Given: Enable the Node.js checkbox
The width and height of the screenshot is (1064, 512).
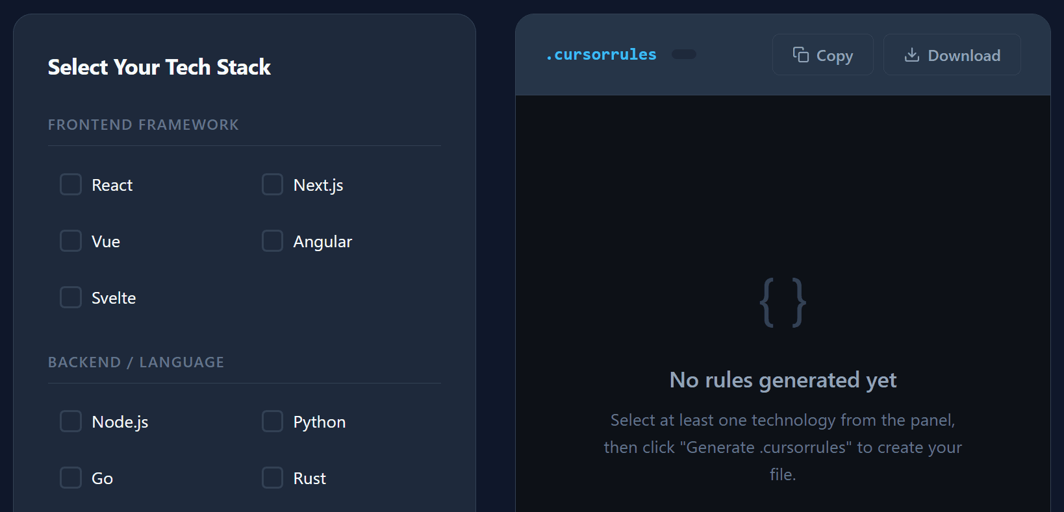Looking at the screenshot, I should click(71, 421).
